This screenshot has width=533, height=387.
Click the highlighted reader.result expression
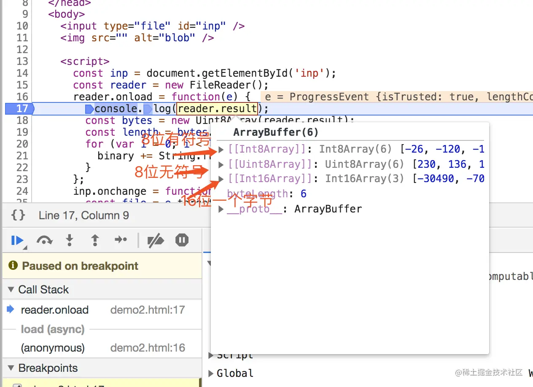pos(217,108)
